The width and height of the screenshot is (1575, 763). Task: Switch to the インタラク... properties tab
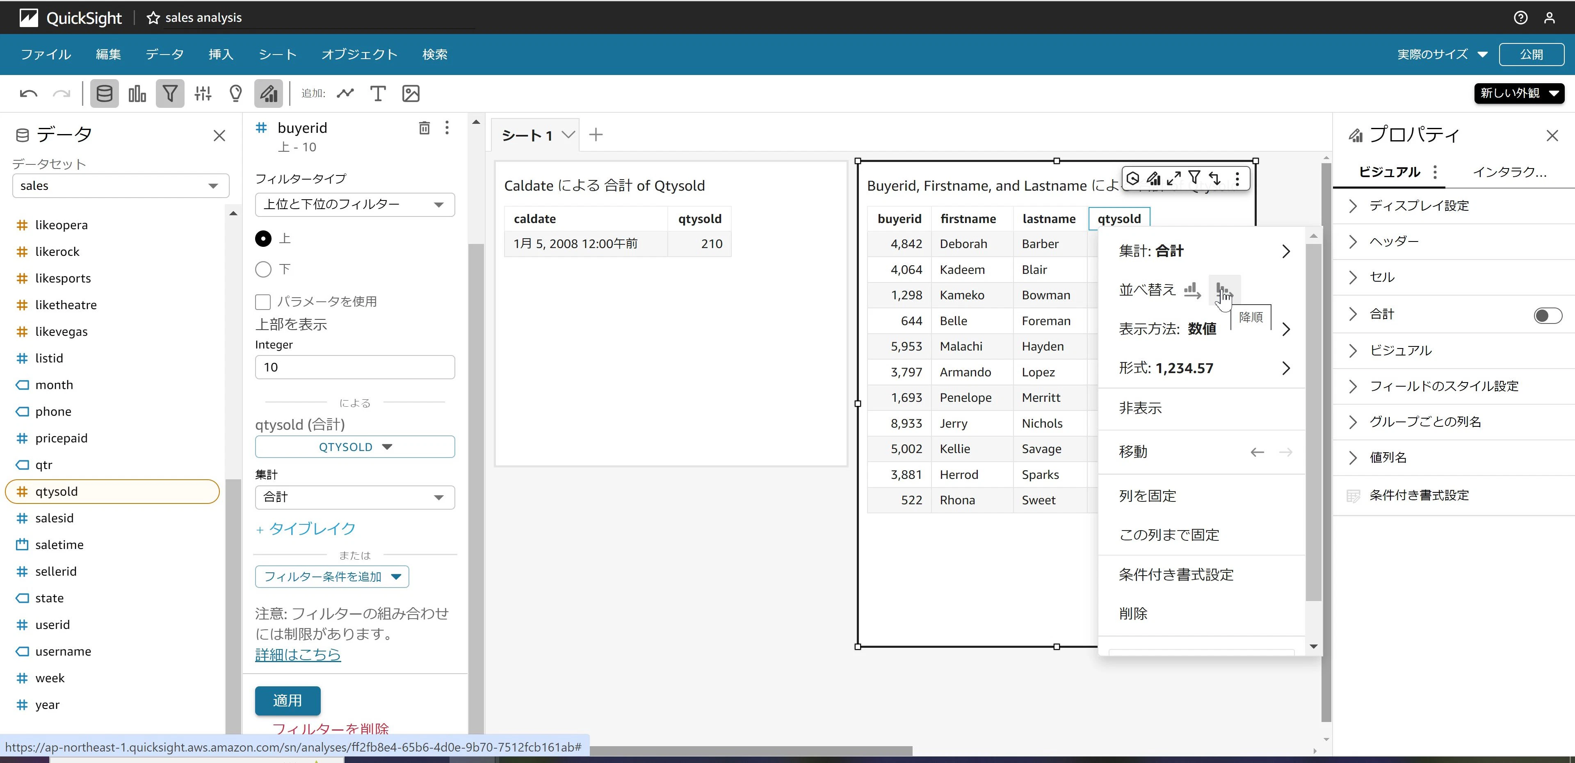tap(1509, 172)
